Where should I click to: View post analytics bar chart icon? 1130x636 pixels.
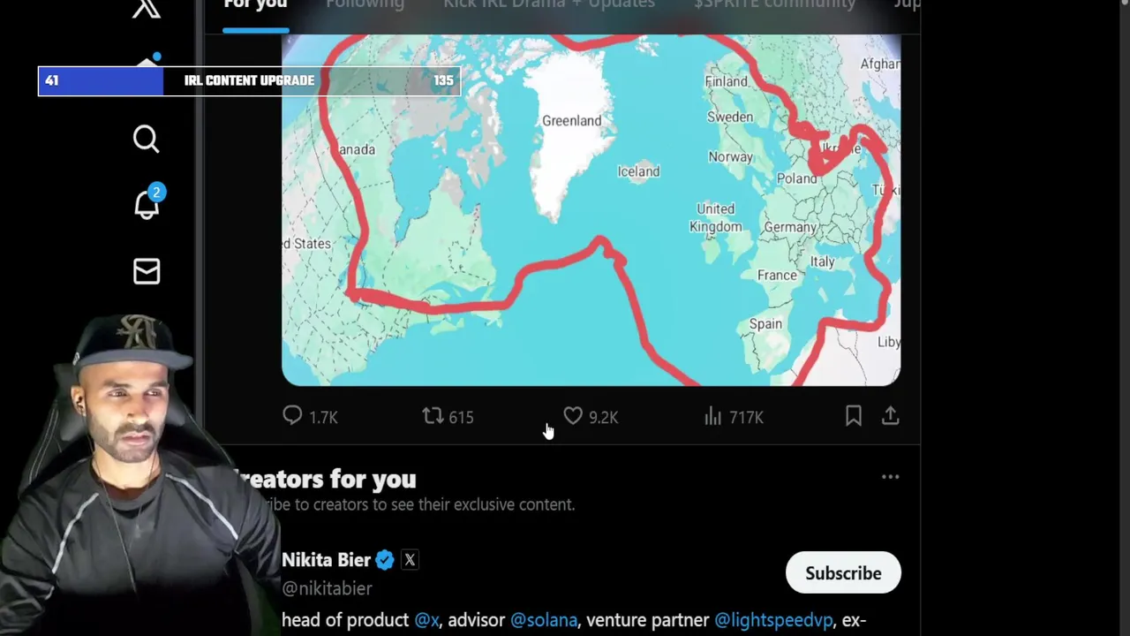coord(712,416)
